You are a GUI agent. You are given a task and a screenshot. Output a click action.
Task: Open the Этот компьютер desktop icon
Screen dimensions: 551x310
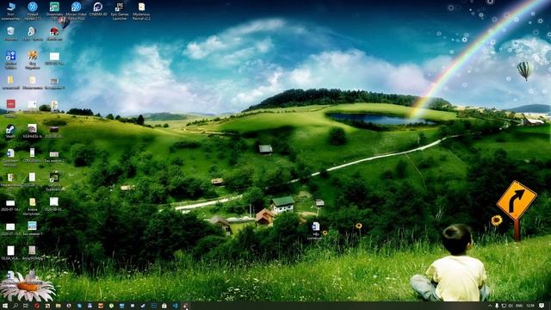(x=10, y=10)
